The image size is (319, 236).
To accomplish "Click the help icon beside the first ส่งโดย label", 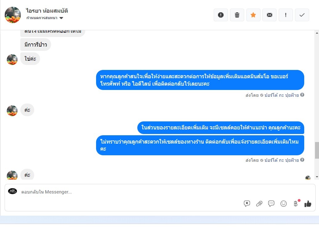I will 302,95.
